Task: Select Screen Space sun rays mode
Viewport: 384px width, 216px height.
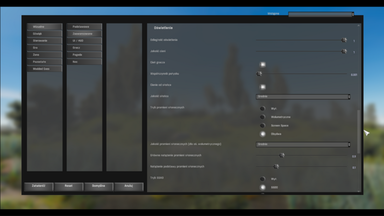Action: pyautogui.click(x=263, y=125)
